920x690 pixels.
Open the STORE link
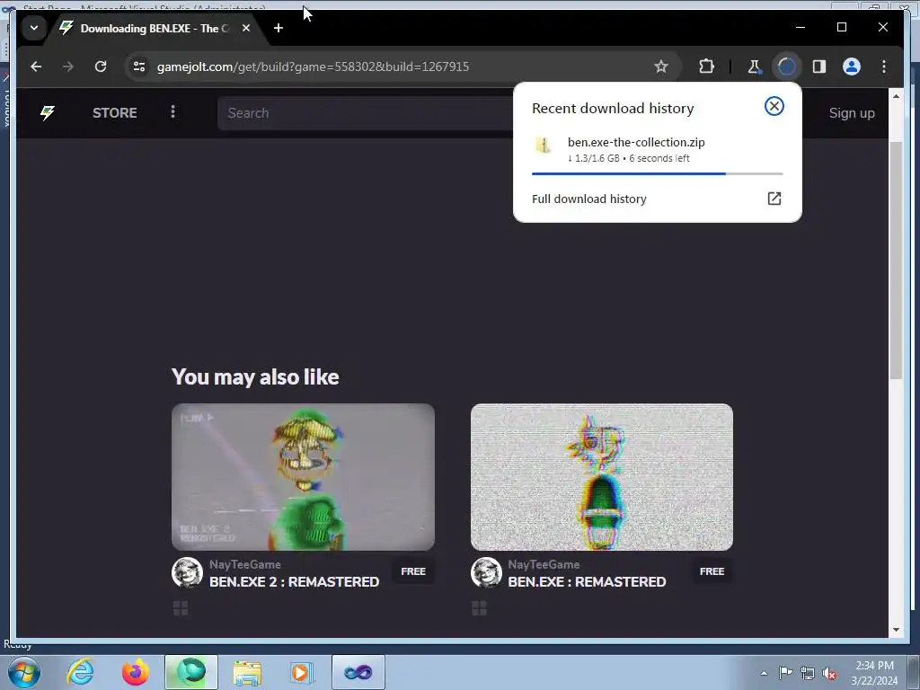[114, 112]
